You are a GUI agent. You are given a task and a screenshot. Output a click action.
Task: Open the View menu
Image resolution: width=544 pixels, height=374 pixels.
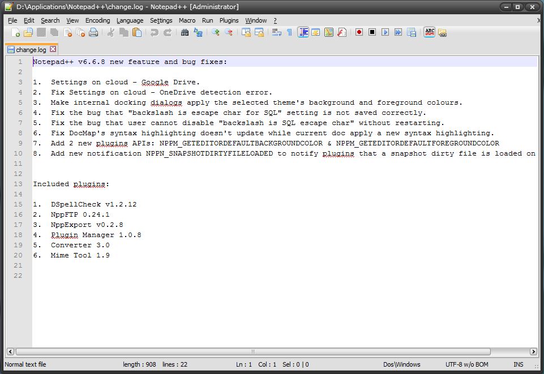[x=72, y=20]
